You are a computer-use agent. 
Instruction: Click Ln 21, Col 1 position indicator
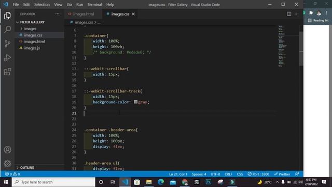coord(178,174)
